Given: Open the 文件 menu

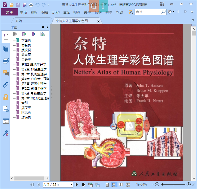Looking at the screenshot, I should click(x=9, y=12).
